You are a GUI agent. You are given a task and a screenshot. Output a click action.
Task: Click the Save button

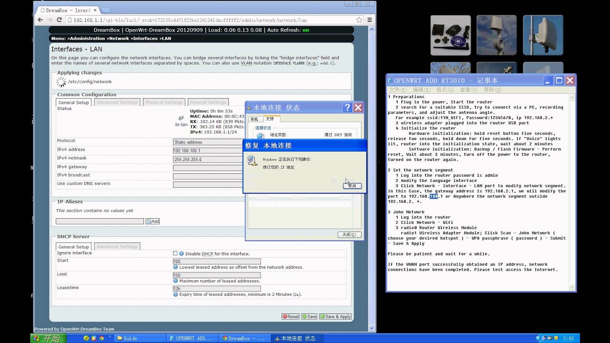309,316
